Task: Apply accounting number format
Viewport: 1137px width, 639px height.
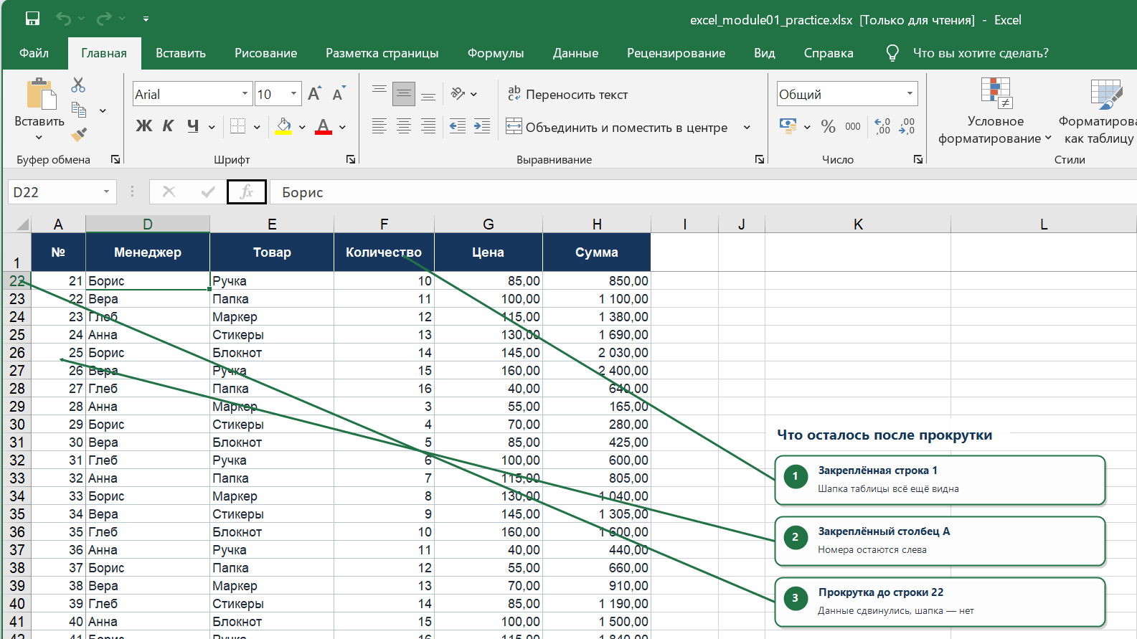Action: tap(788, 126)
